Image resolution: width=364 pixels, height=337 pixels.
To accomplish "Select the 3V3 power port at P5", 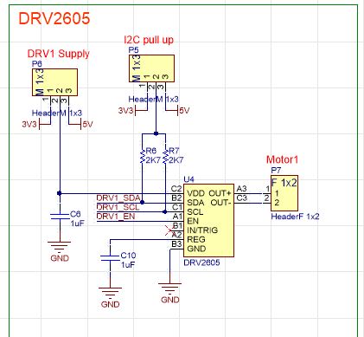I will [132, 111].
